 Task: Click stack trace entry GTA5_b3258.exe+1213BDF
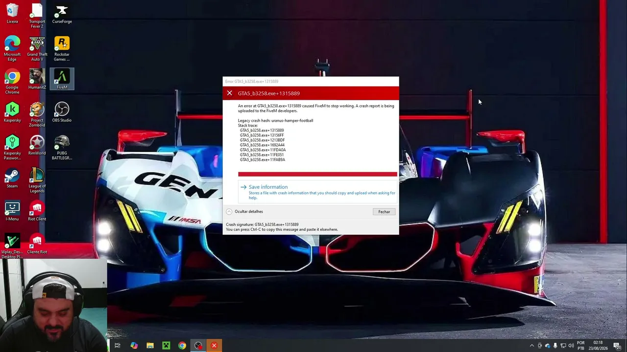pos(262,140)
